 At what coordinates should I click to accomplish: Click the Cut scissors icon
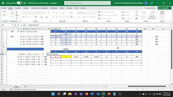tap(17, 12)
